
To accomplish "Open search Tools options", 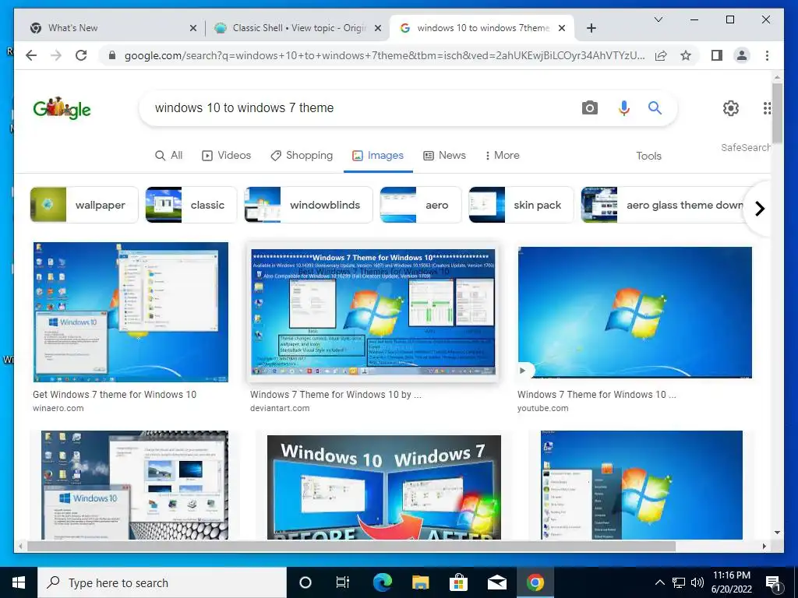I will [648, 156].
